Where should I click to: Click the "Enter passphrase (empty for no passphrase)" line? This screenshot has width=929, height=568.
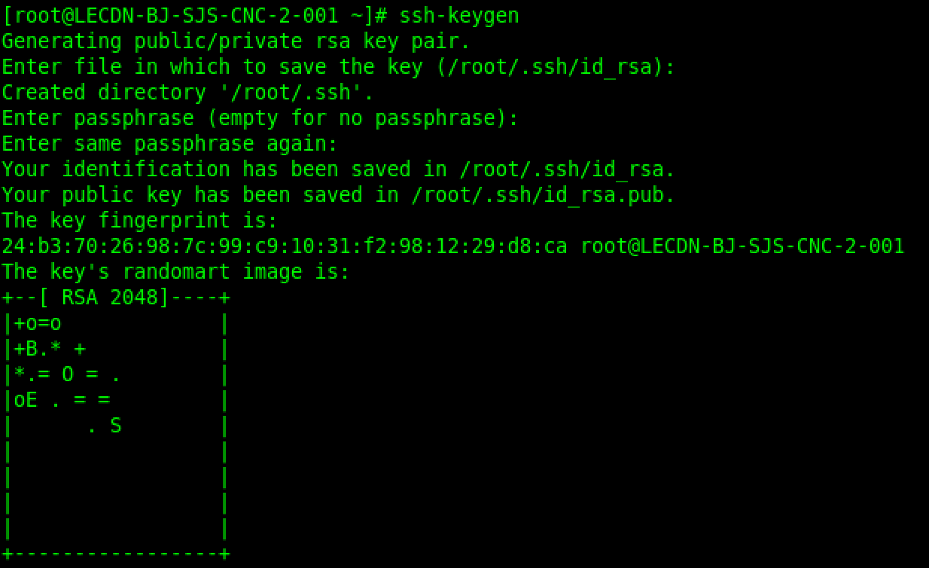coord(260,118)
